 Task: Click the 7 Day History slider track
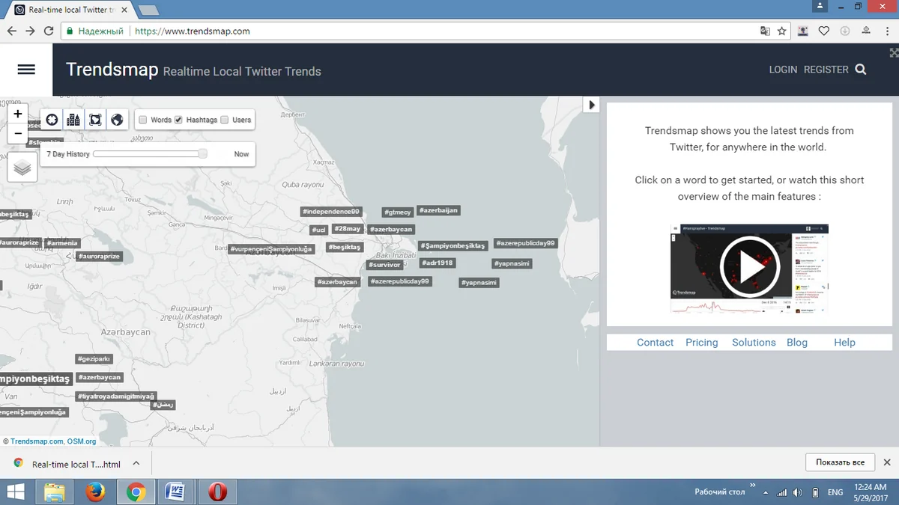(150, 153)
